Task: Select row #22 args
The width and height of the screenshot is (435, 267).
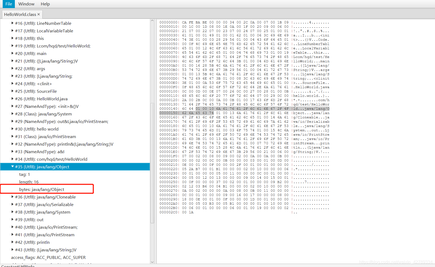Action: (75, 69)
